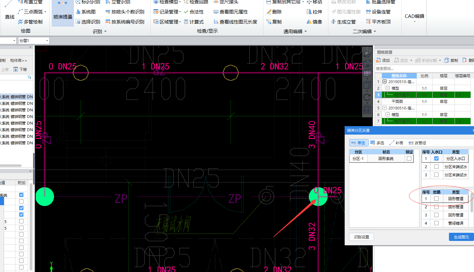The width and height of the screenshot is (474, 272).
Task: Collapse the 模型 node in row 2
Action: [388, 88]
